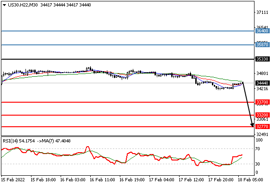Click the 17 Feb 12:00 time marker
This screenshot has height=185, width=273.
[191, 180]
